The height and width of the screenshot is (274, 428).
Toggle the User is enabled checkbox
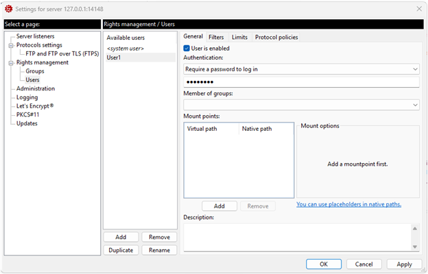187,49
